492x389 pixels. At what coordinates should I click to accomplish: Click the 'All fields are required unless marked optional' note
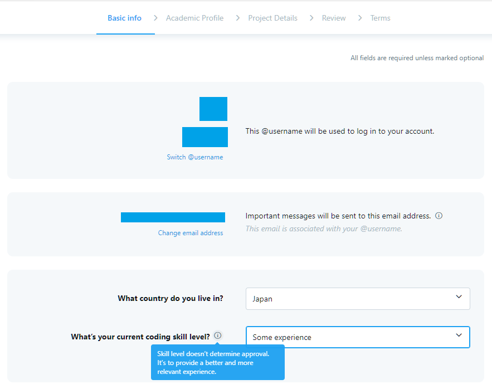pos(417,58)
